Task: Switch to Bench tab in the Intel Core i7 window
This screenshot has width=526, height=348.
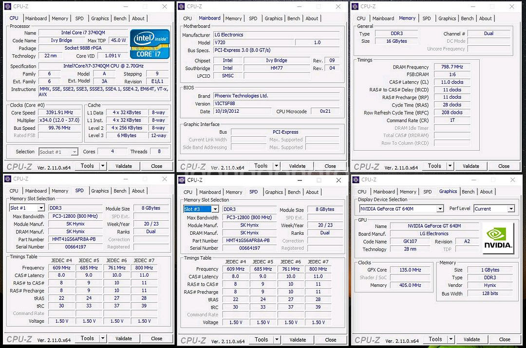Action: pos(120,18)
